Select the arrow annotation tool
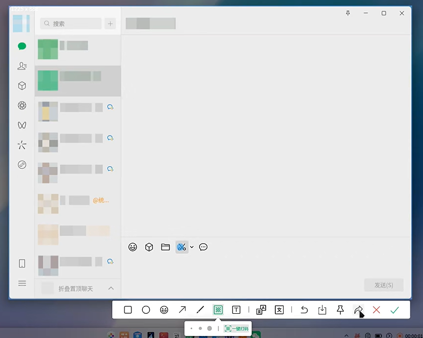Screen dimensions: 423x338 point(182,310)
